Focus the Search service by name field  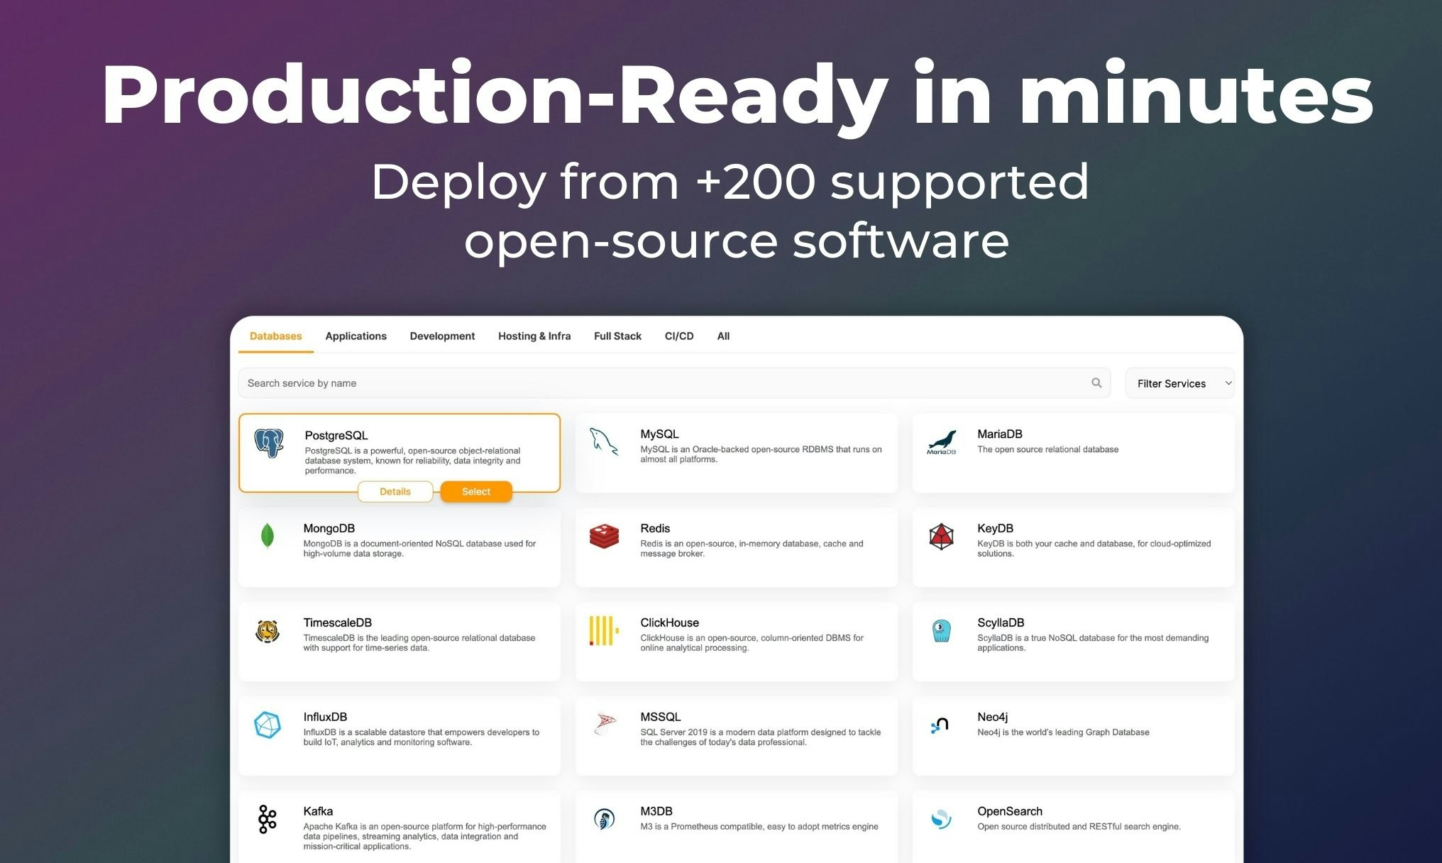click(x=674, y=383)
